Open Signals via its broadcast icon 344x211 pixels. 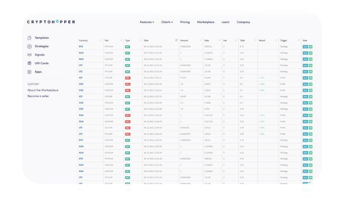pyautogui.click(x=29, y=55)
